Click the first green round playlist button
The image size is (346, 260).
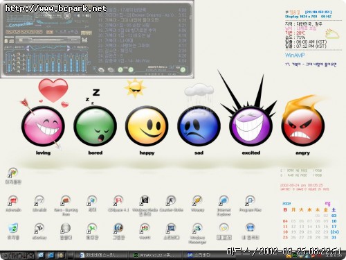point(120,69)
